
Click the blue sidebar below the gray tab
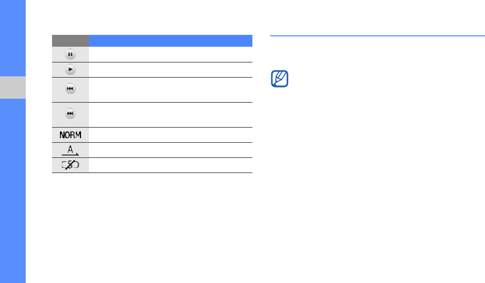click(13, 191)
